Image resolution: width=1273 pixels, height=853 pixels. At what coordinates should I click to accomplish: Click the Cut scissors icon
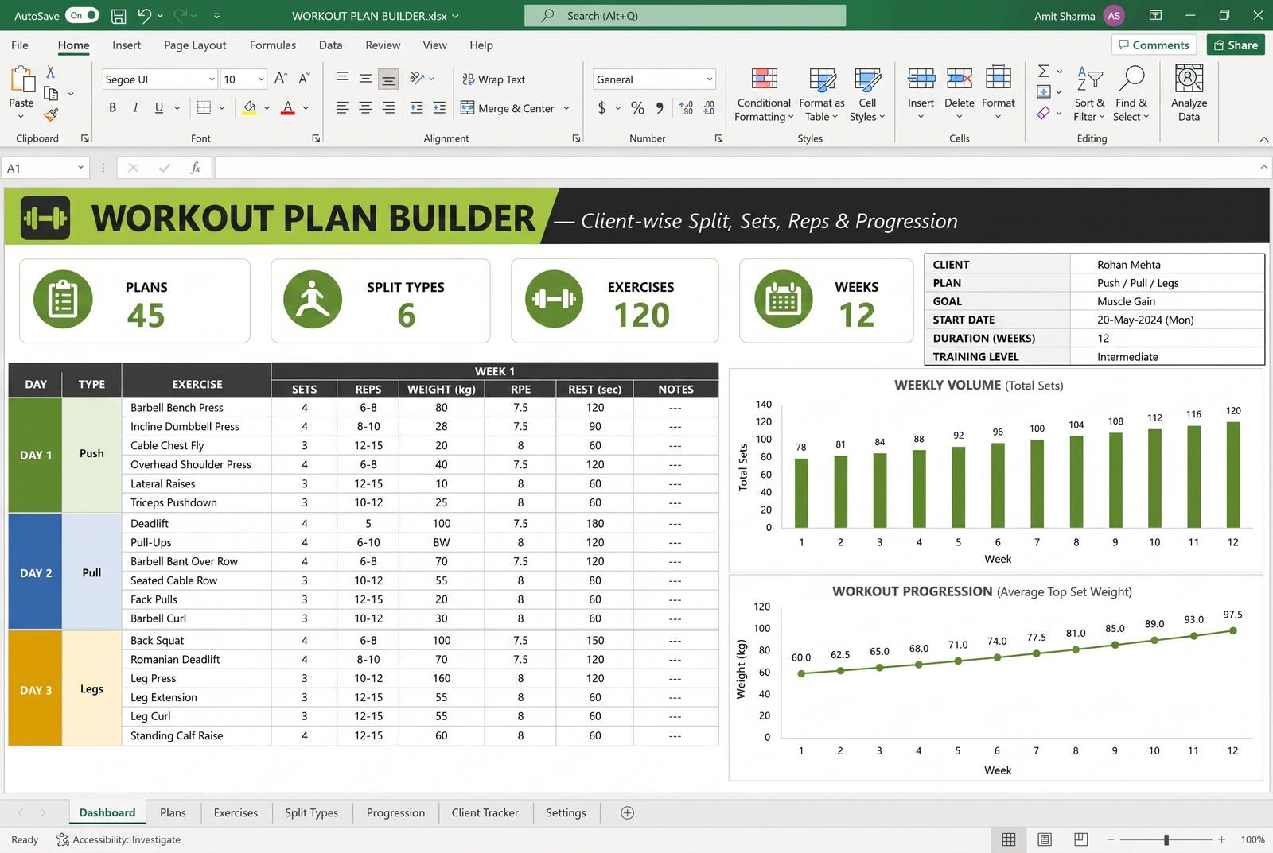click(50, 72)
